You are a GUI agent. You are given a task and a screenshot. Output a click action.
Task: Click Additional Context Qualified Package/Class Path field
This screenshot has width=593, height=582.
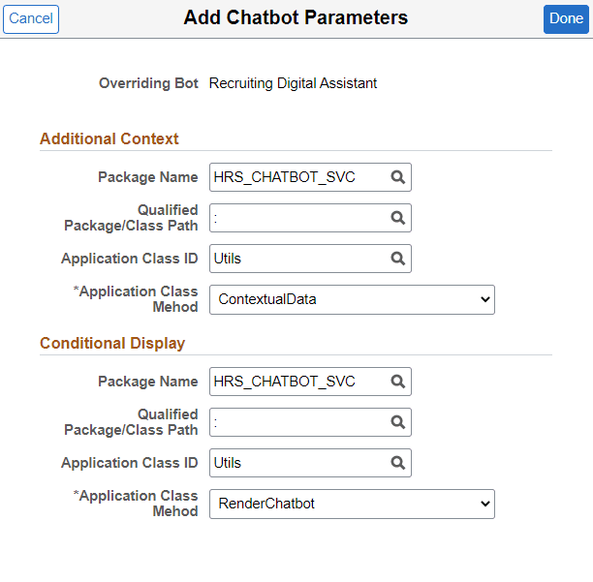point(297,218)
